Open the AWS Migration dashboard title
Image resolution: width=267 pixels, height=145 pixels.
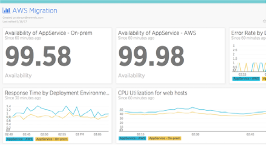35,10
